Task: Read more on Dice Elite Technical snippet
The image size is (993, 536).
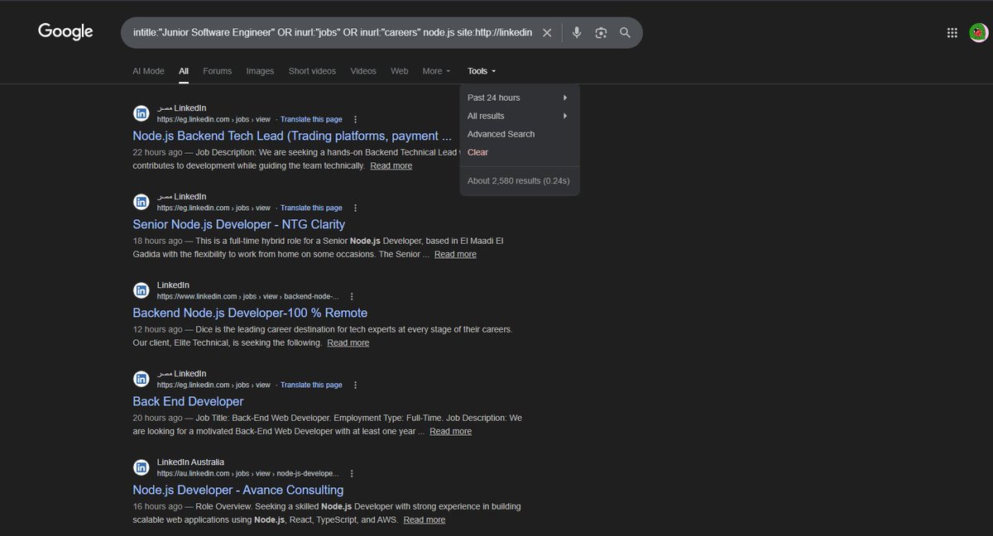Action: tap(348, 342)
